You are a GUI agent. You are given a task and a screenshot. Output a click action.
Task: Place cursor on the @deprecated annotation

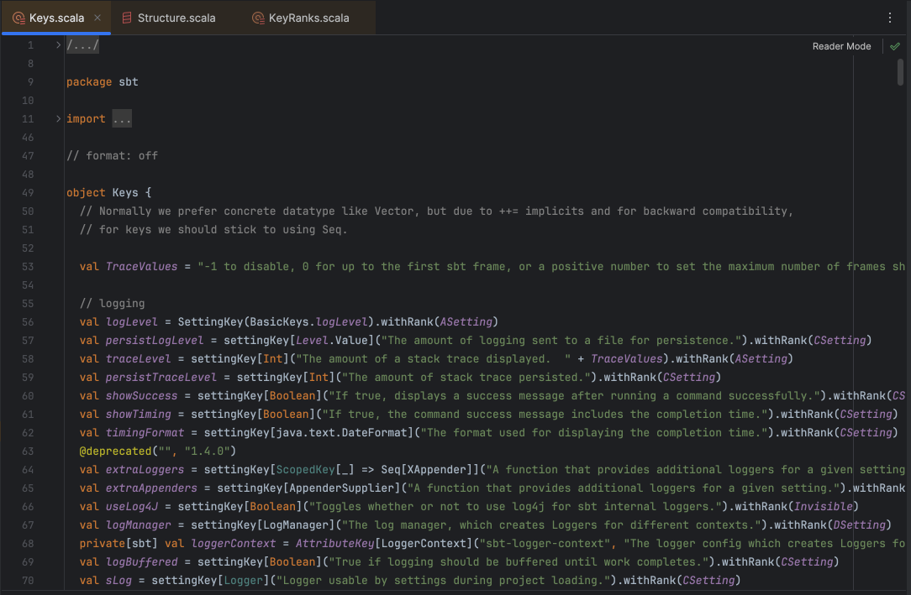click(x=115, y=451)
